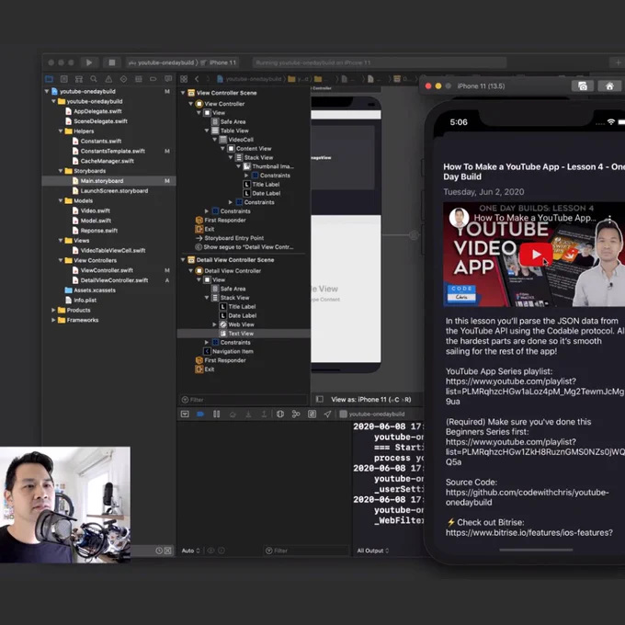
Task: Click the red YouTube play button
Action: [x=536, y=254]
